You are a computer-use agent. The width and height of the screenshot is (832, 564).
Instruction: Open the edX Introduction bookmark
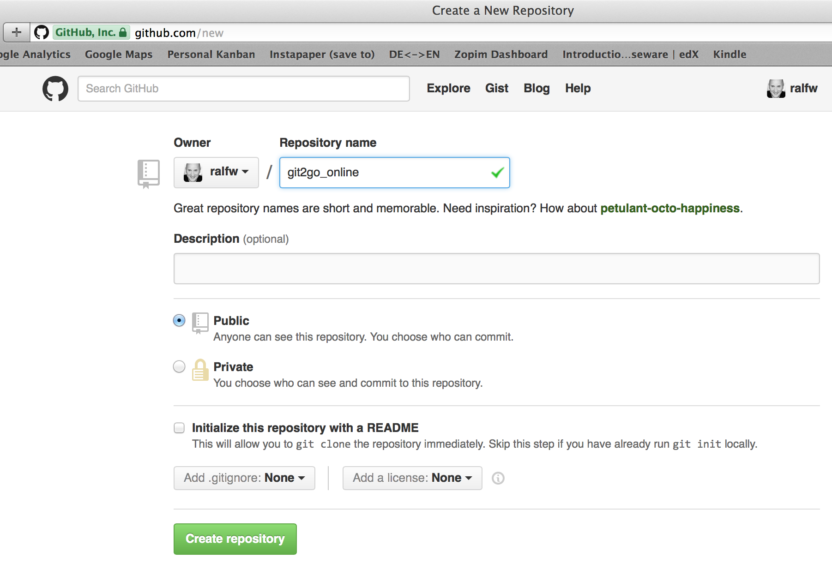pyautogui.click(x=630, y=54)
